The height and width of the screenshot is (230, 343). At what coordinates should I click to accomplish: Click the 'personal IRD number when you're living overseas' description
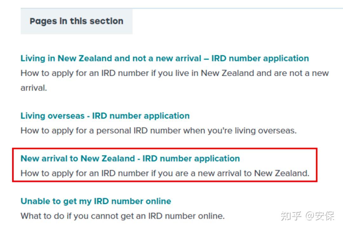tap(158, 130)
